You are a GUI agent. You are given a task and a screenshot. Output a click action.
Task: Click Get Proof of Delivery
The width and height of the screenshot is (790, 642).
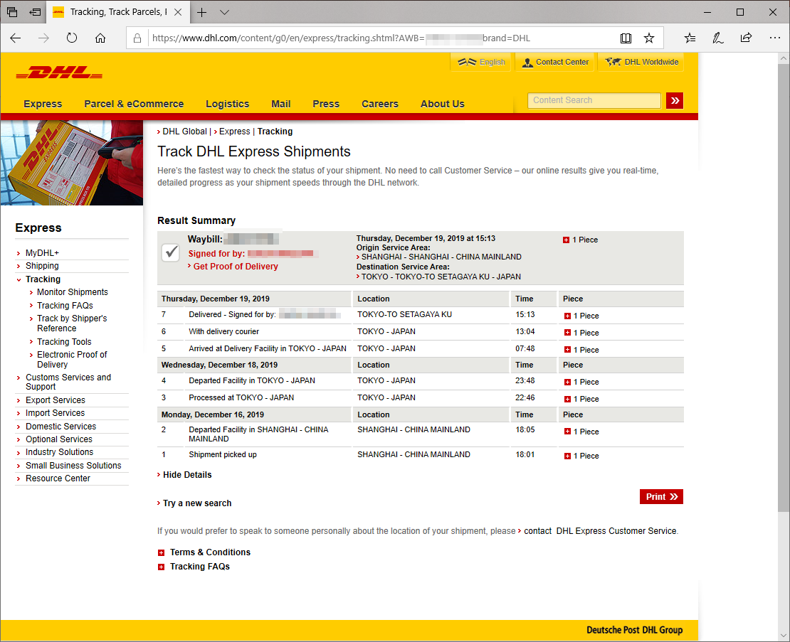236,267
